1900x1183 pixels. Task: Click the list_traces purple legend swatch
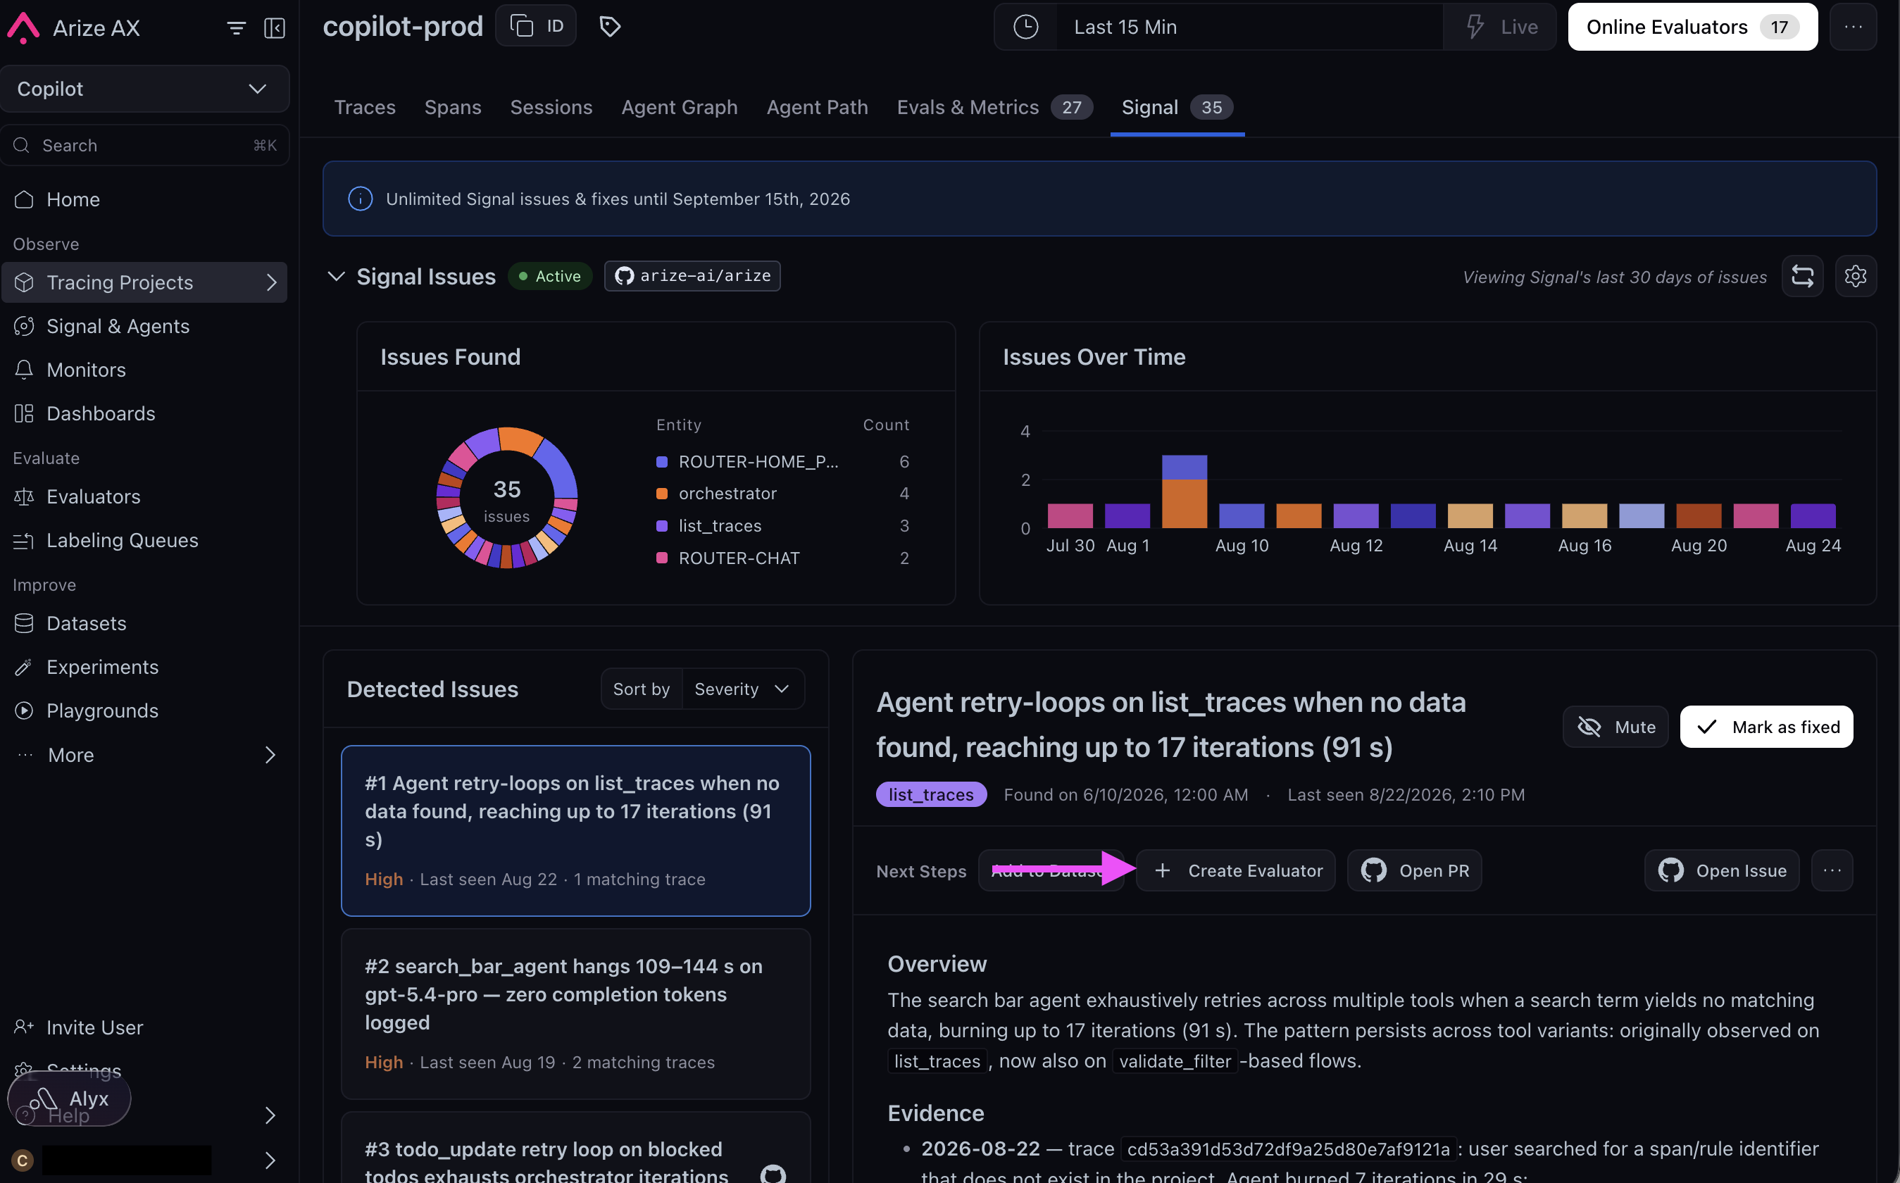662,526
